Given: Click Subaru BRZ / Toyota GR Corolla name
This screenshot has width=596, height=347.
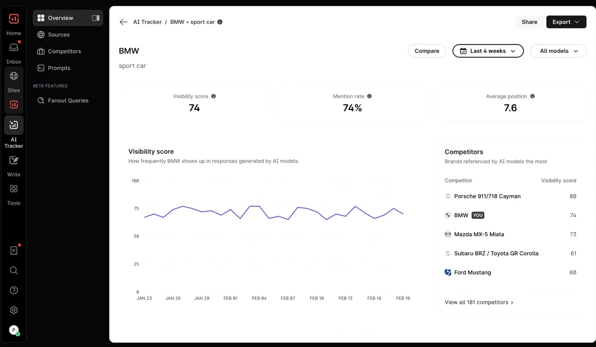Looking at the screenshot, I should 496,253.
